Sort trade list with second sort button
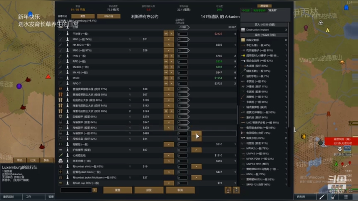Screen dimensions: 358x201 pos(108,16)
